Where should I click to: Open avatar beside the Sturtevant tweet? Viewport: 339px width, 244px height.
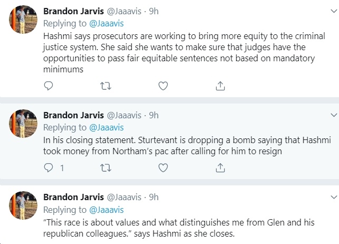(x=23, y=124)
